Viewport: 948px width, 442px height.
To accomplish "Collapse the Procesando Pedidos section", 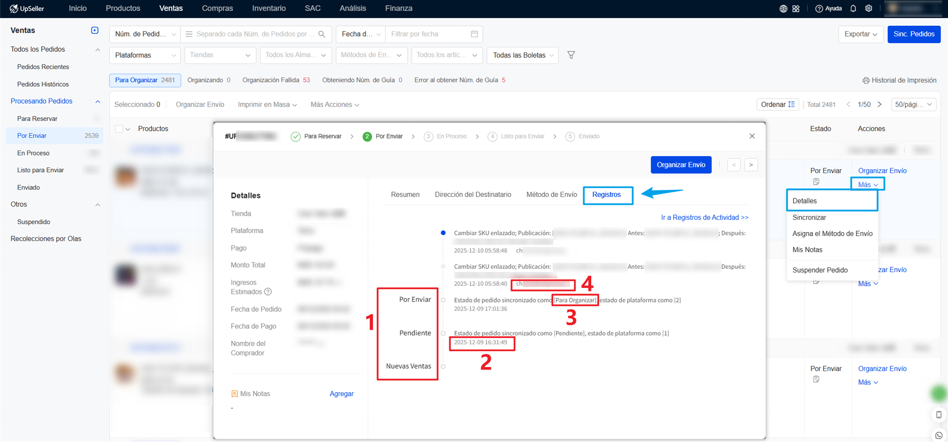I will 98,101.
